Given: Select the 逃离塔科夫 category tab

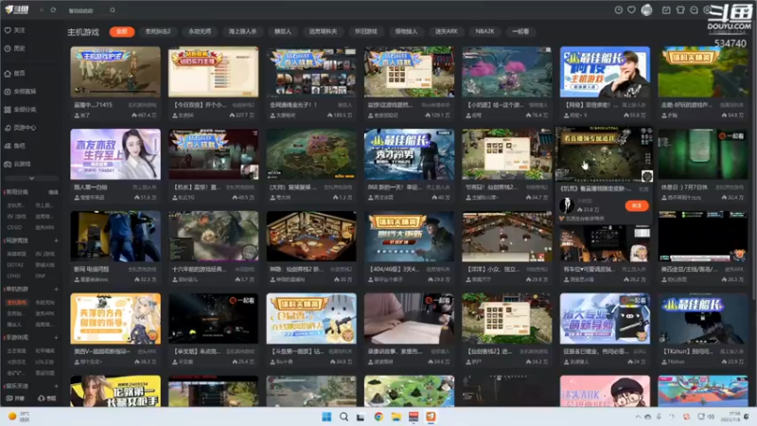Looking at the screenshot, I should pos(323,31).
